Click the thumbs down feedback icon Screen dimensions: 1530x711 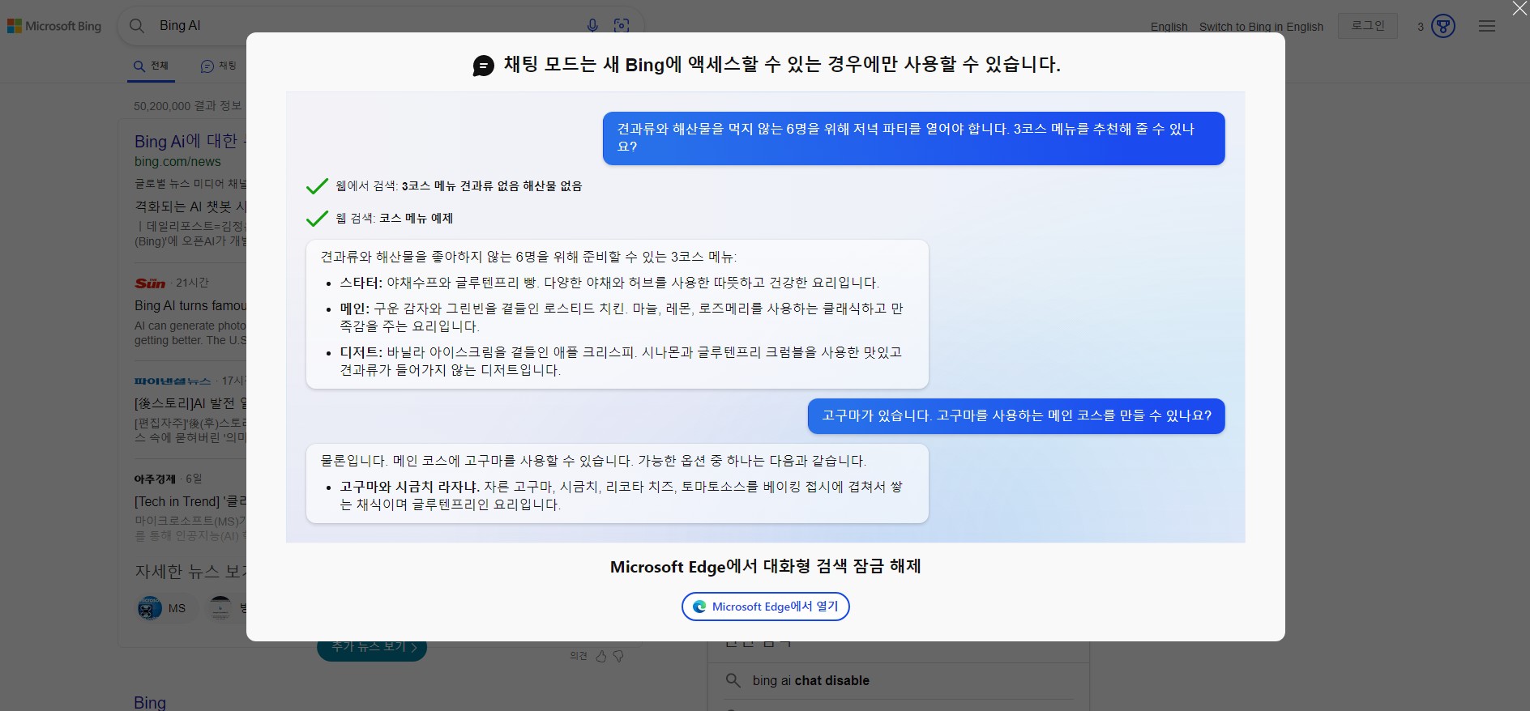pyautogui.click(x=618, y=656)
